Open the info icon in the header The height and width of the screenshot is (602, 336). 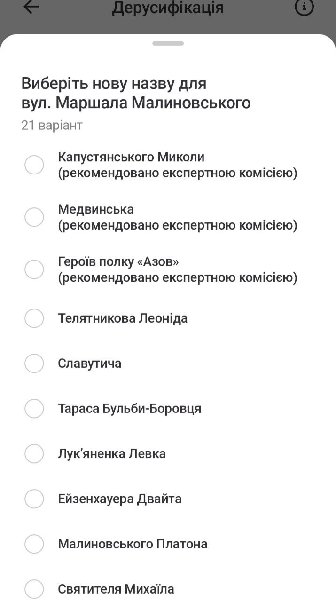(304, 8)
